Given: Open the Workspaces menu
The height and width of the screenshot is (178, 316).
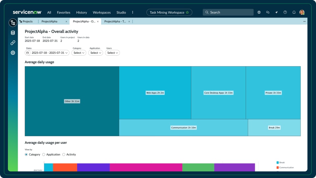Looking at the screenshot, I should (102, 13).
